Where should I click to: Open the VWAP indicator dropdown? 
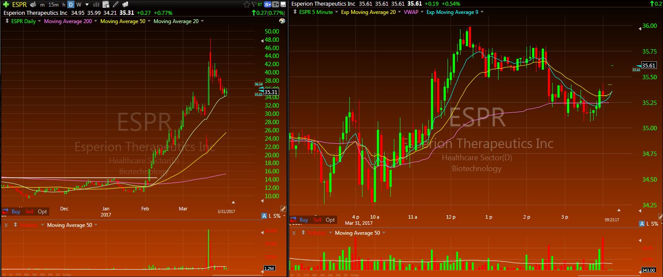point(422,12)
